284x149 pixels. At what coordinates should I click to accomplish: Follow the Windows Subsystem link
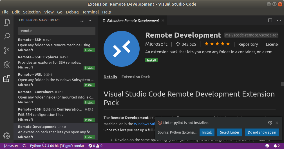pyautogui.click(x=144, y=124)
